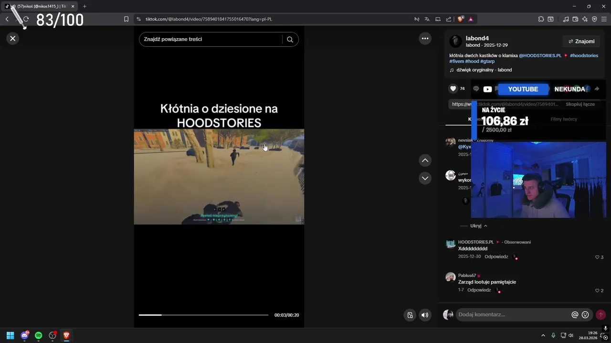The width and height of the screenshot is (611, 343).
Task: Open the #hood hashtag
Action: [x=472, y=61]
